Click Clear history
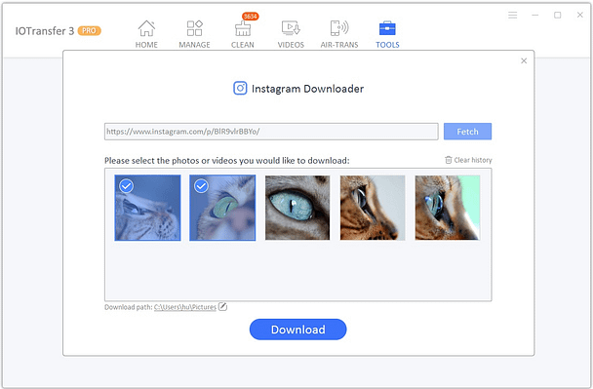593x389 pixels. 468,160
